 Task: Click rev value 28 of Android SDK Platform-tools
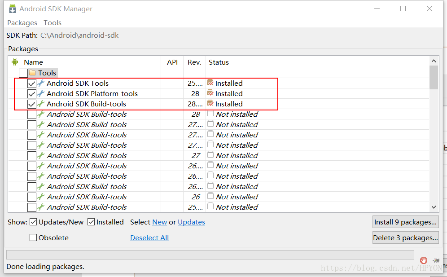click(195, 93)
